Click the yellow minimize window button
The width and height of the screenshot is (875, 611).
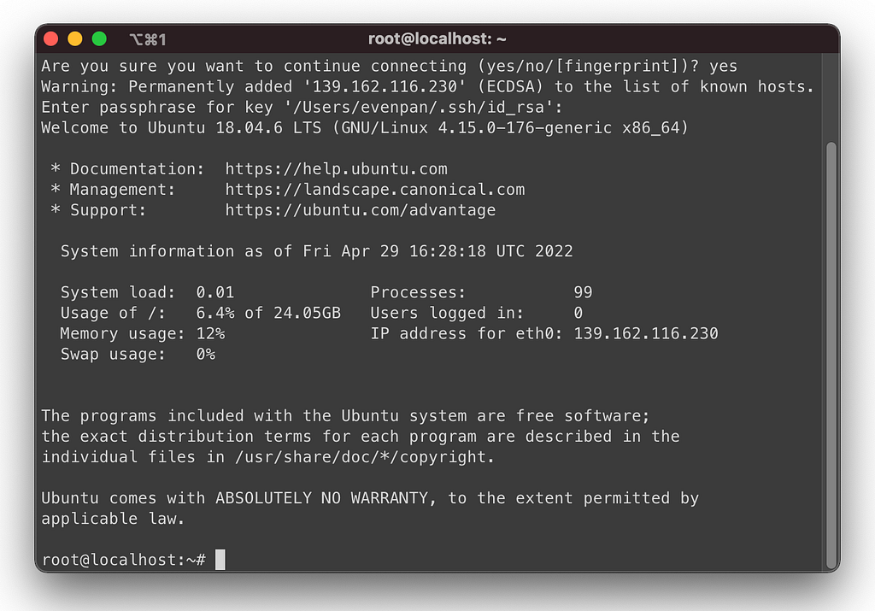(x=75, y=38)
